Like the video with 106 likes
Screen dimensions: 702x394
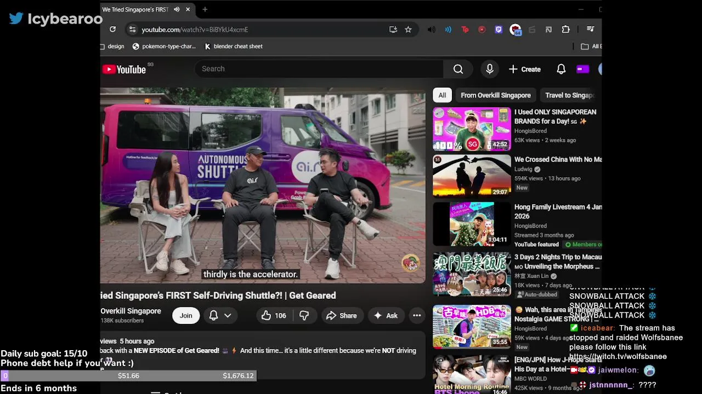[x=274, y=315]
